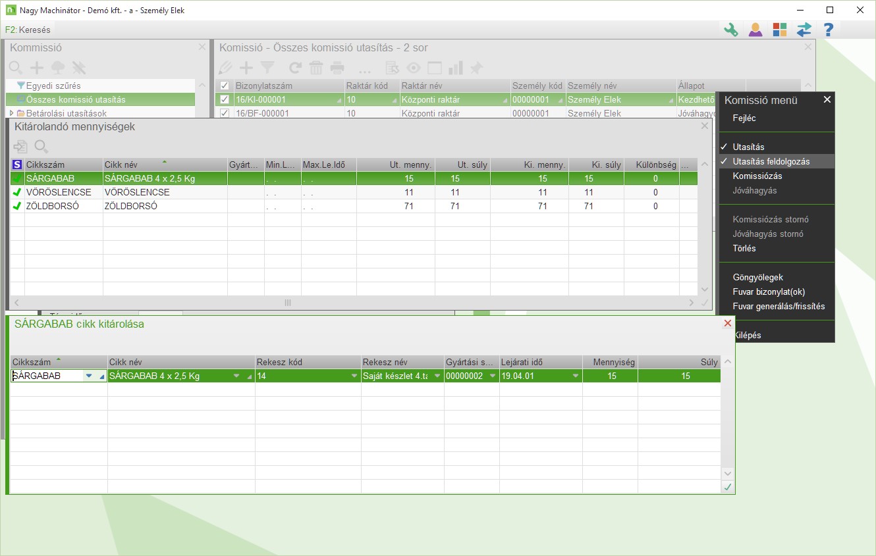Image resolution: width=876 pixels, height=556 pixels.
Task: Select the ZÖLDBORSÓ row in Kitárolandó grid
Action: [354, 206]
